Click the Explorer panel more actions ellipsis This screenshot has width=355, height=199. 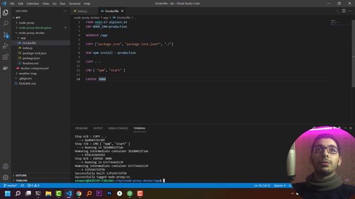[65, 11]
